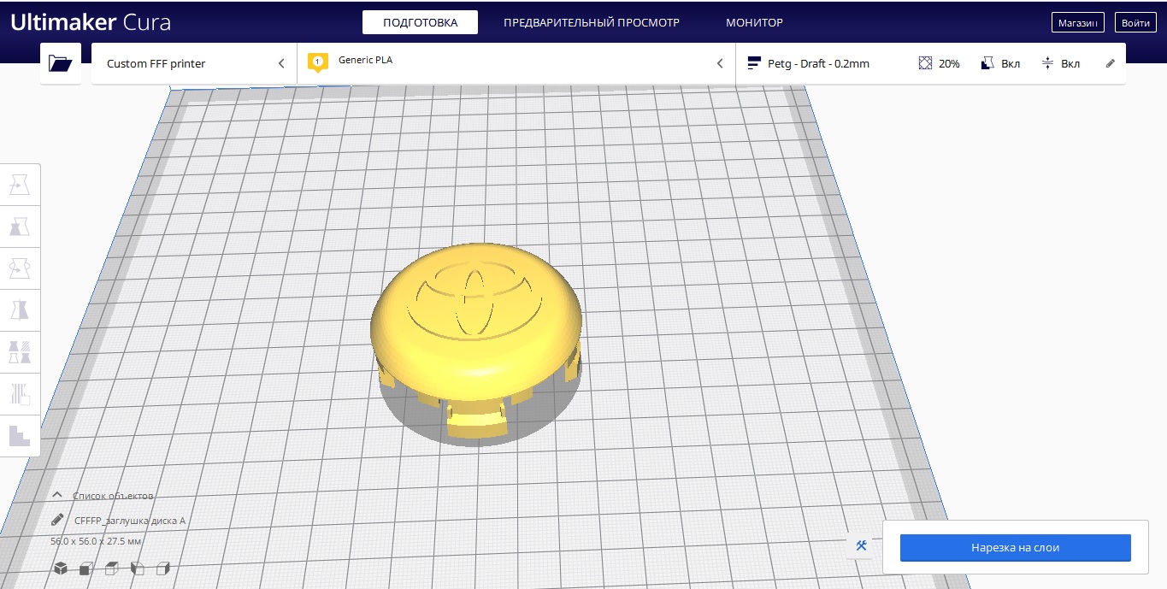Select CFFFP_заглушка диска А in object list
Screen dimensions: 1167x589
pyautogui.click(x=130, y=520)
